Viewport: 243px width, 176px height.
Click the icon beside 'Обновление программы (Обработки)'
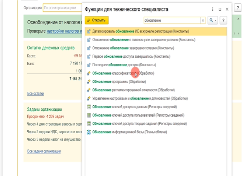pyautogui.click(x=88, y=82)
